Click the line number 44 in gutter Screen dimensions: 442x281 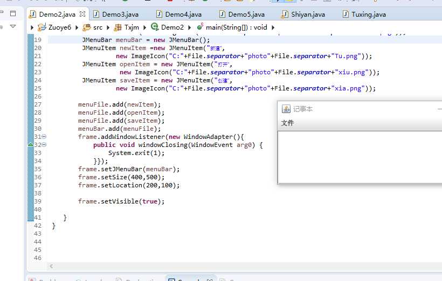click(38, 242)
